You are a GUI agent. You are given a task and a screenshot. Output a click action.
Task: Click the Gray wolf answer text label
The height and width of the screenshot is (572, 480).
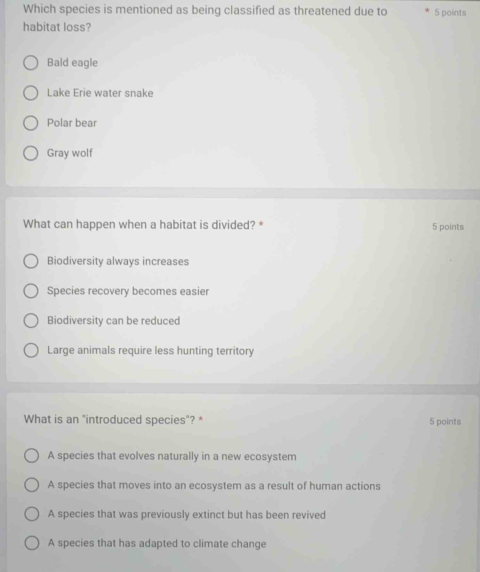coord(70,153)
